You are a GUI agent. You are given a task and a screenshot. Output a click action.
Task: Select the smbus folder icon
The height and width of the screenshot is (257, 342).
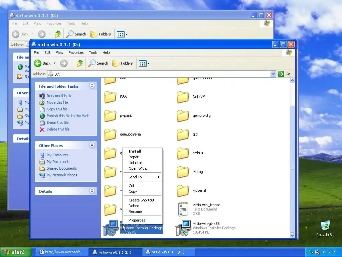(183, 153)
